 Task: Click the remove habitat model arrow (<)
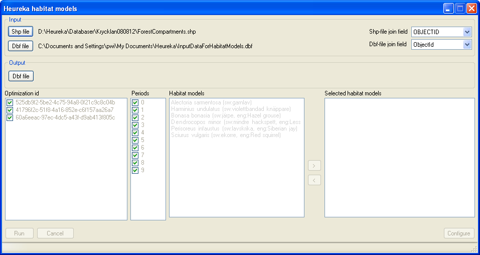[314, 180]
